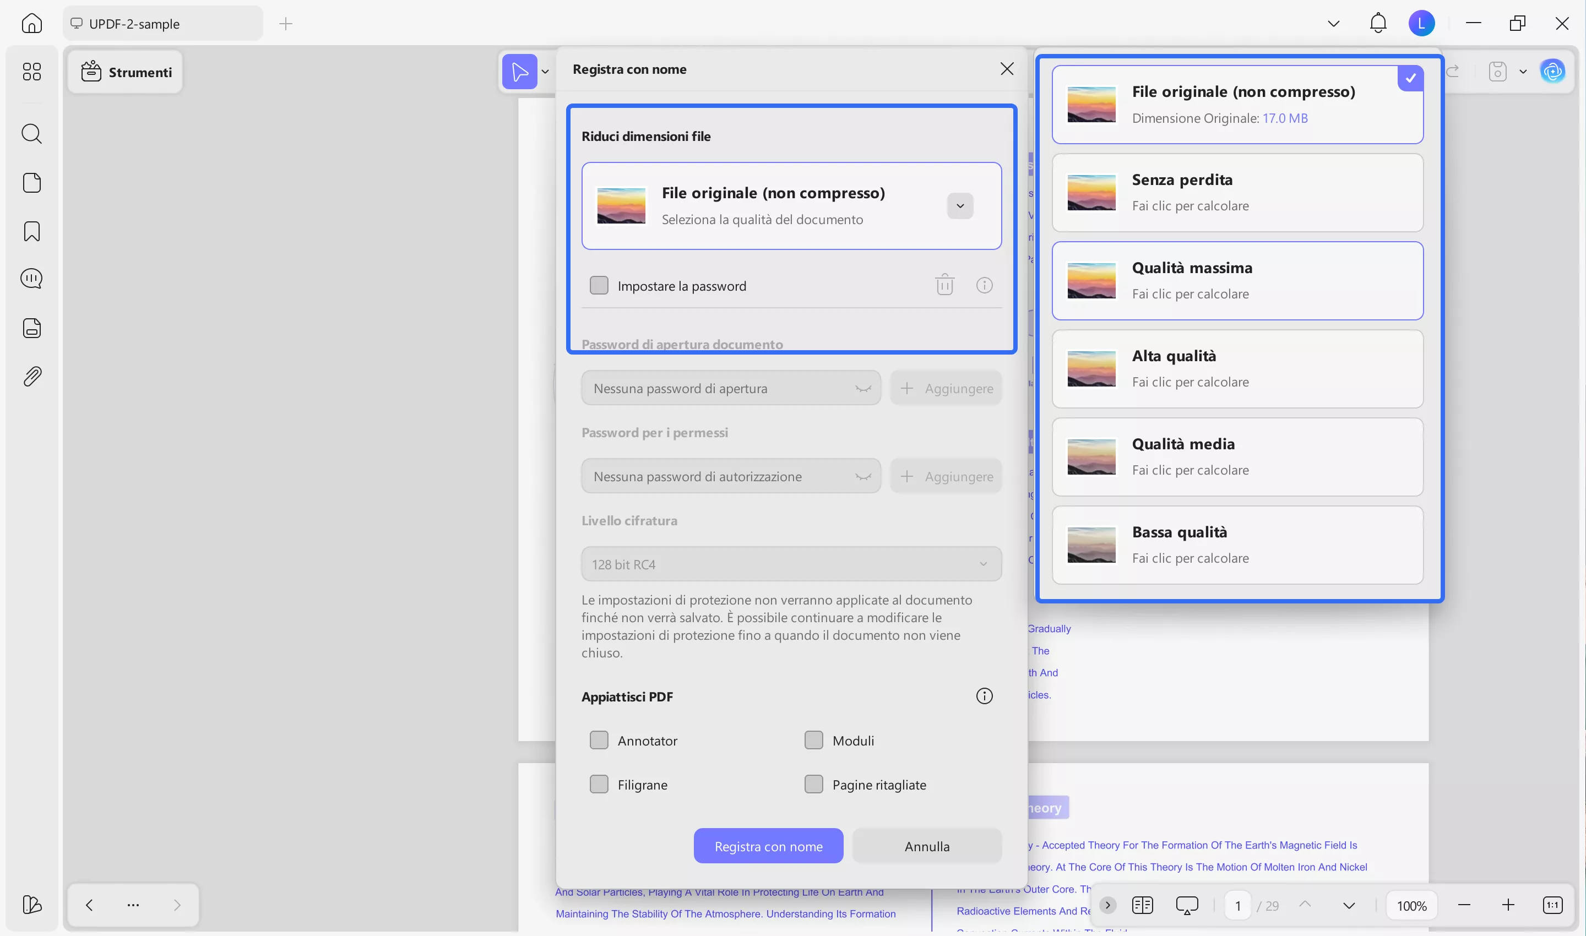This screenshot has width=1586, height=936.
Task: Click the Registra con nome button
Action: [768, 846]
